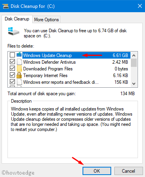This screenshot has width=145, height=177.
Task: Switch to the More Options tab
Action: click(x=46, y=20)
